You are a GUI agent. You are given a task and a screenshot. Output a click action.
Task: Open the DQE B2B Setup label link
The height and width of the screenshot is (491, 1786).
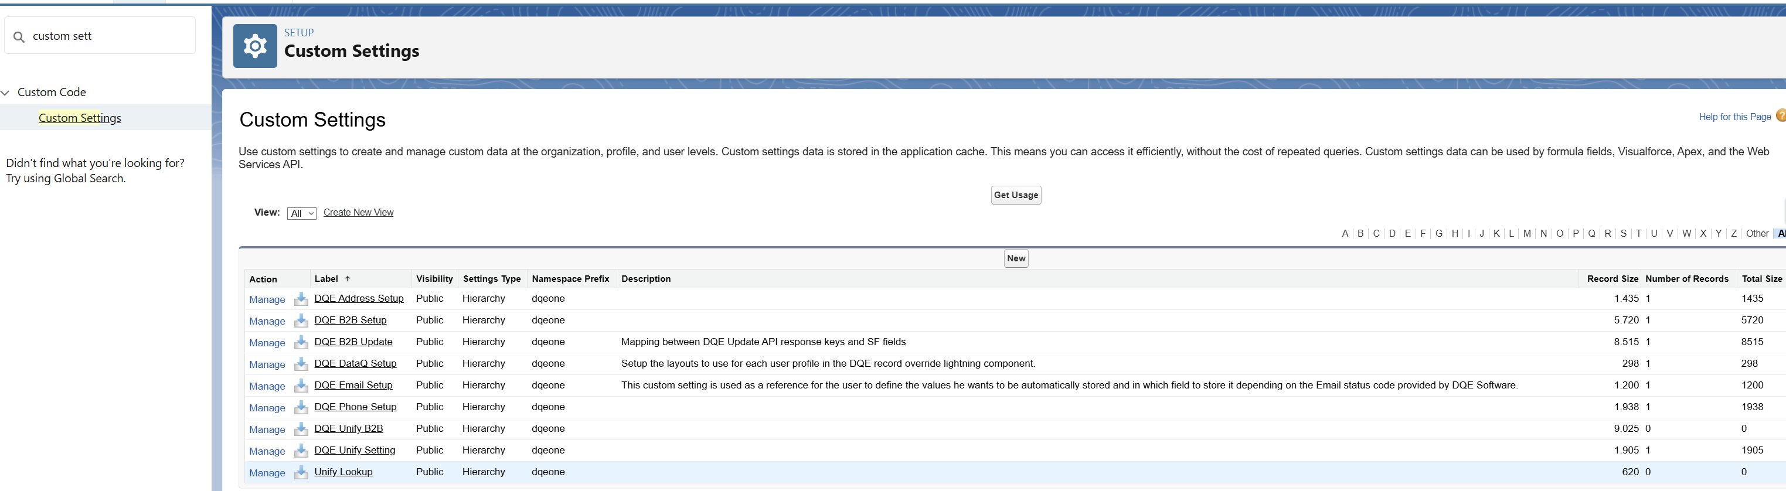pyautogui.click(x=350, y=320)
